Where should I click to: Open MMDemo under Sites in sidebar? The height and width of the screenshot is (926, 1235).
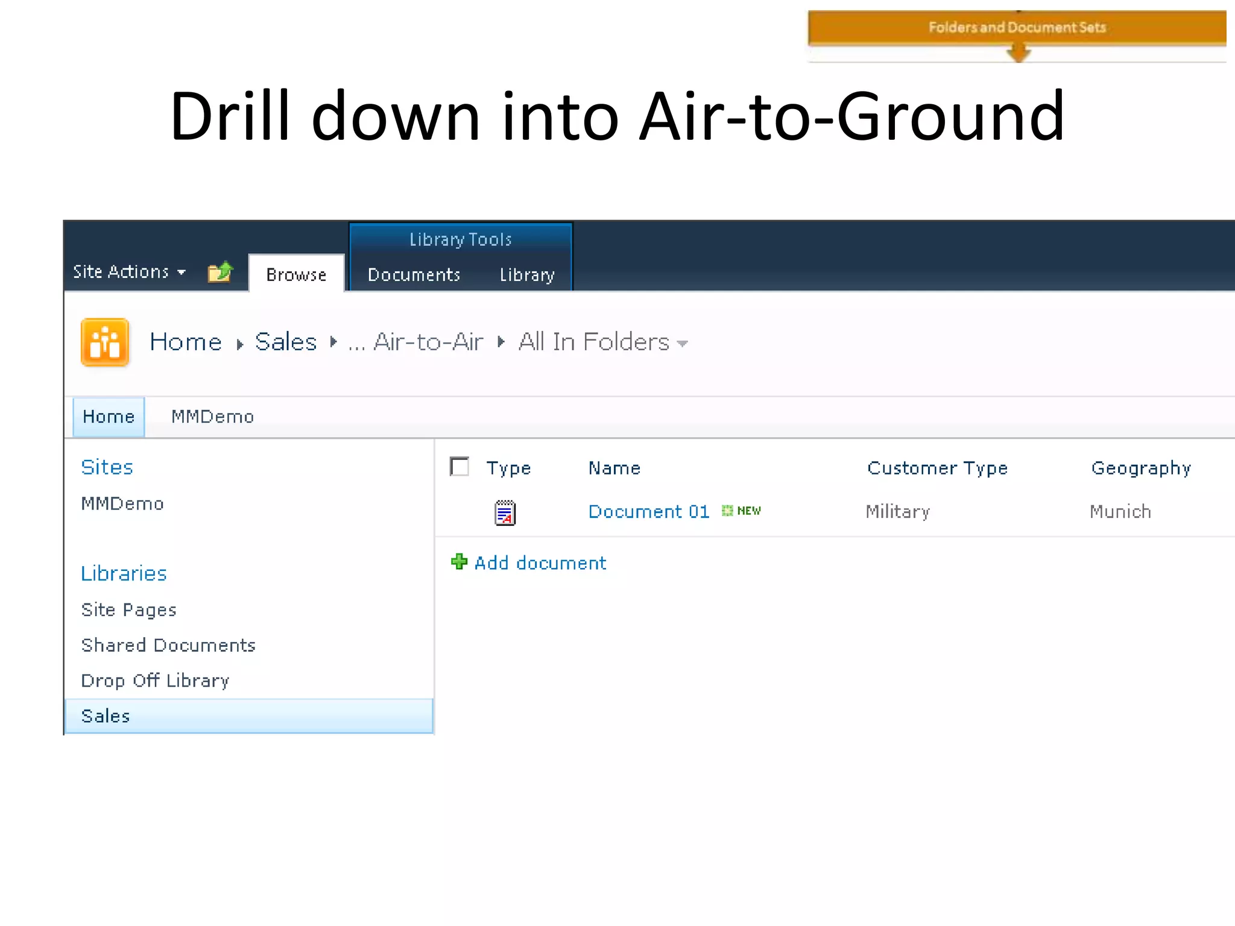coord(122,503)
